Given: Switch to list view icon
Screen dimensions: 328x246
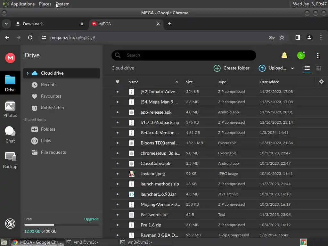Looking at the screenshot, I should pyautogui.click(x=307, y=68).
